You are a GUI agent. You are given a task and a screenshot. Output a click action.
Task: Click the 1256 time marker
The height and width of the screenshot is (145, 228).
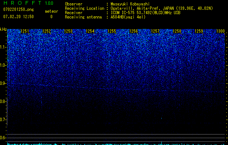point(134,31)
